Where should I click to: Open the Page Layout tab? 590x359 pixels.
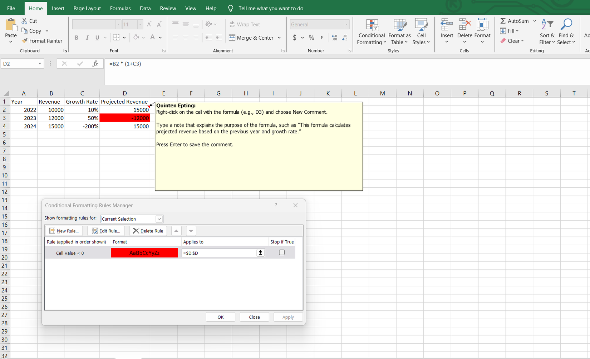click(x=87, y=8)
